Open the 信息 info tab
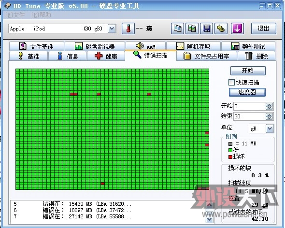 point(68,56)
